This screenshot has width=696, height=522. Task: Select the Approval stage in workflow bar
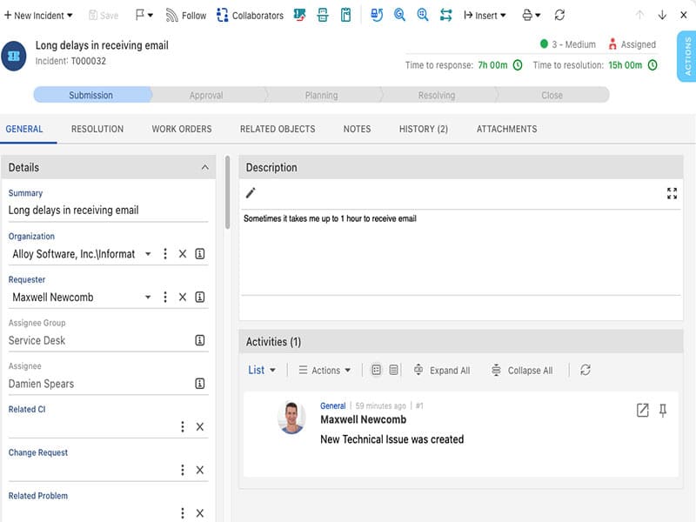[206, 95]
